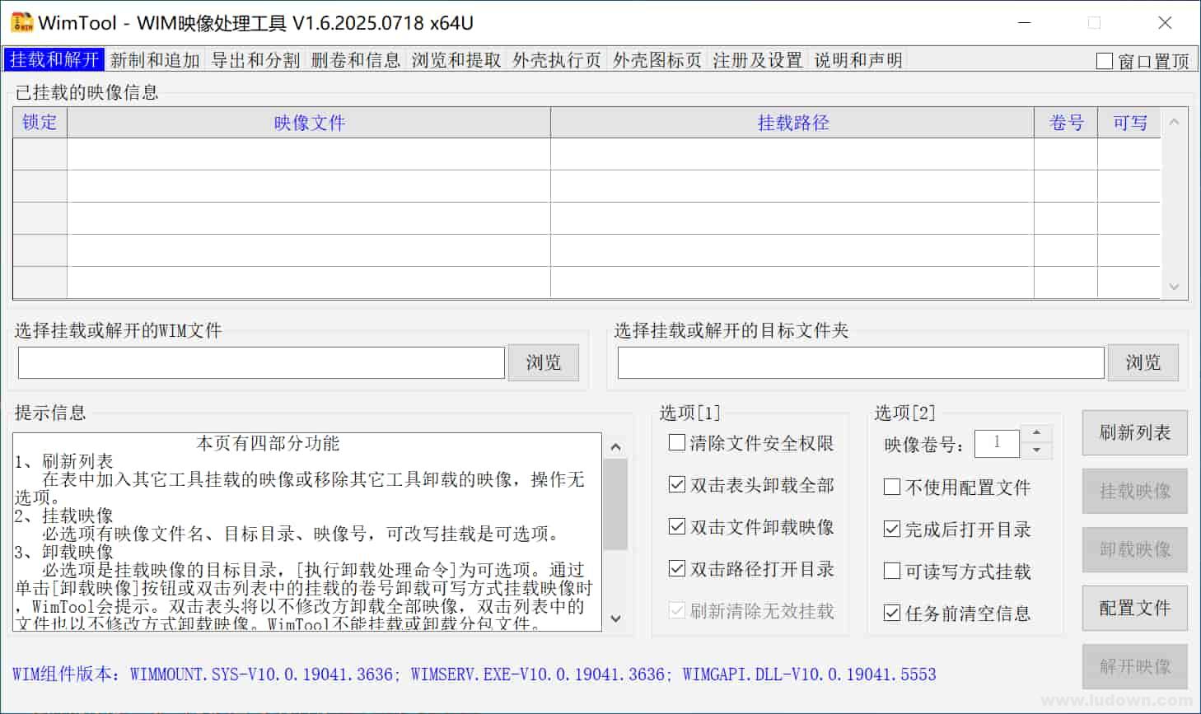Click mounted images table scroll down arrow
The image size is (1201, 714).
coord(1174,287)
